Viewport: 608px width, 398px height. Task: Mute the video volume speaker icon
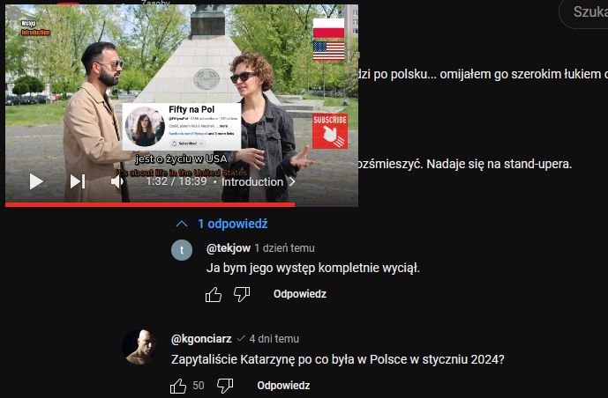(117, 181)
